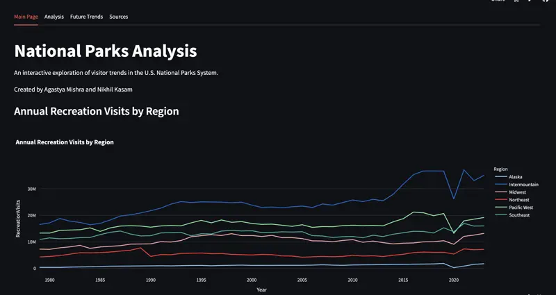Switch to the Analysis tab
The width and height of the screenshot is (556, 295).
point(54,17)
